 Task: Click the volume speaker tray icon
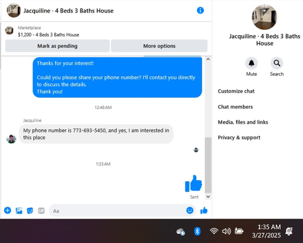click(x=227, y=231)
